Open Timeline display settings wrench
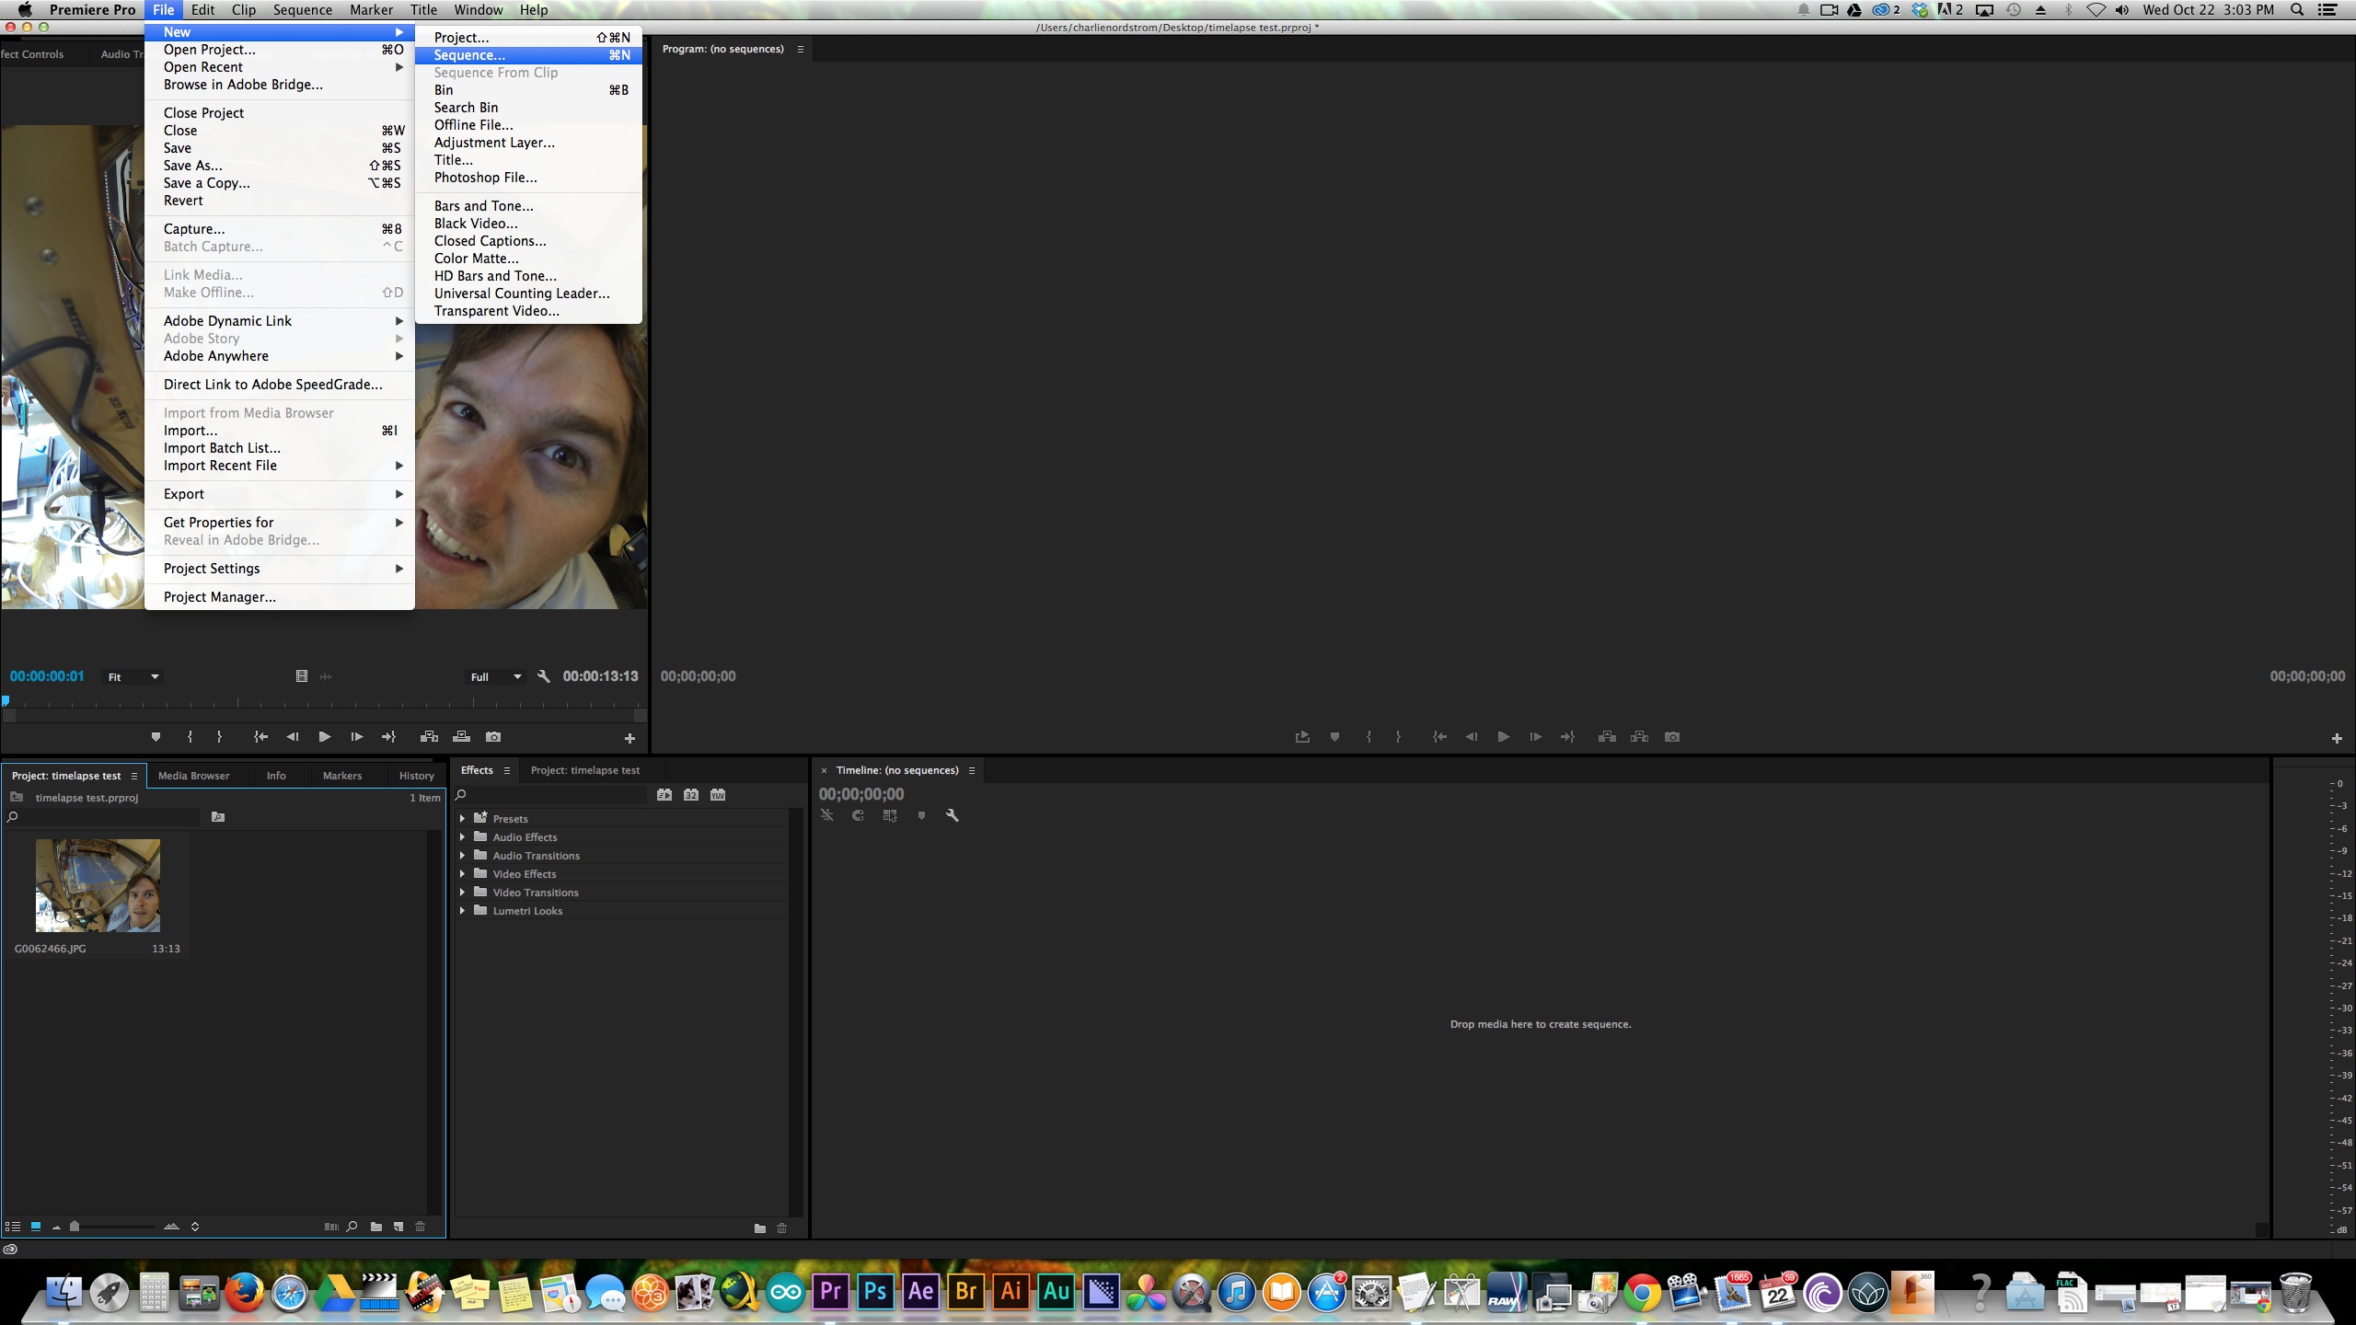This screenshot has height=1325, width=2356. coord(952,815)
